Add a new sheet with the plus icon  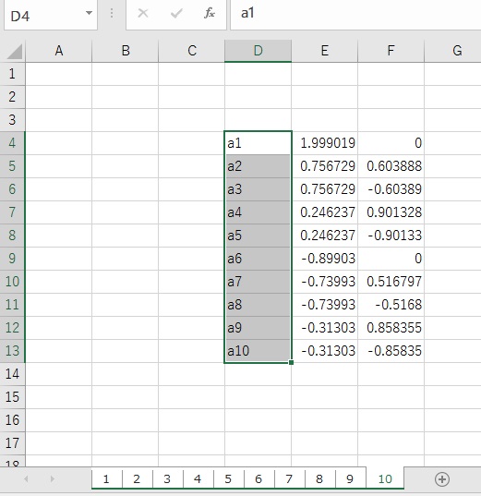tap(442, 479)
